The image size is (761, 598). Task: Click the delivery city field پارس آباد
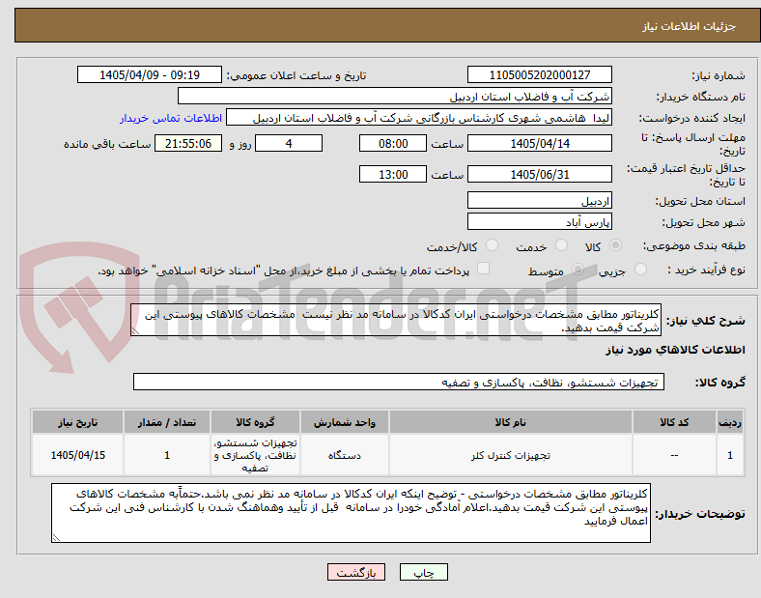(539, 222)
